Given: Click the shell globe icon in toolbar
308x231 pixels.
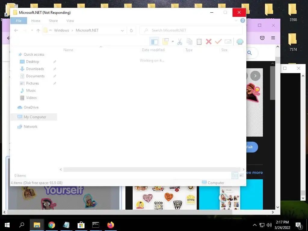Looking at the screenshot, I should (240, 42).
